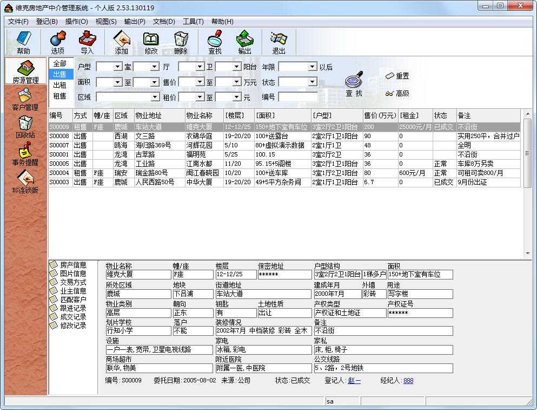Viewport: 537px width, 410px height.
Task: Click the BS连锁版 sidebar icon
Action: coord(25,182)
